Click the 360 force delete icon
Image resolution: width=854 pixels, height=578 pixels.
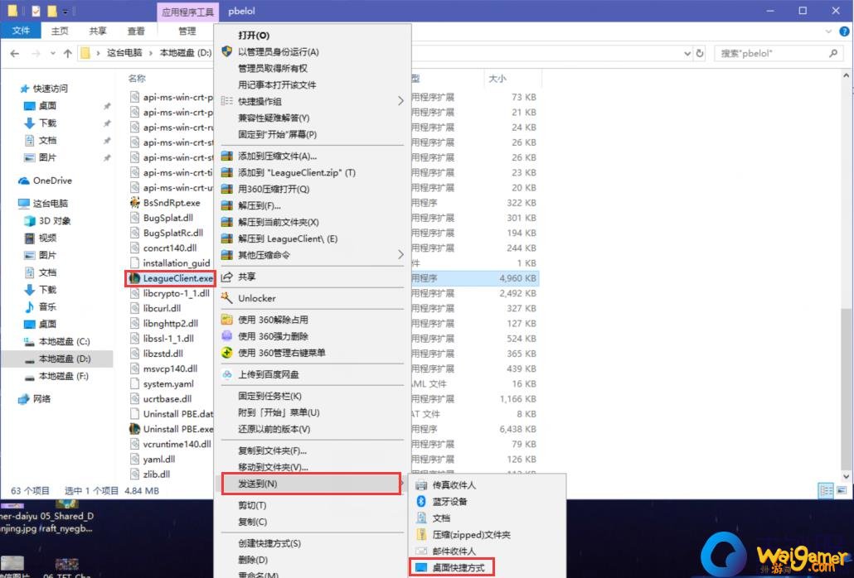coord(227,336)
